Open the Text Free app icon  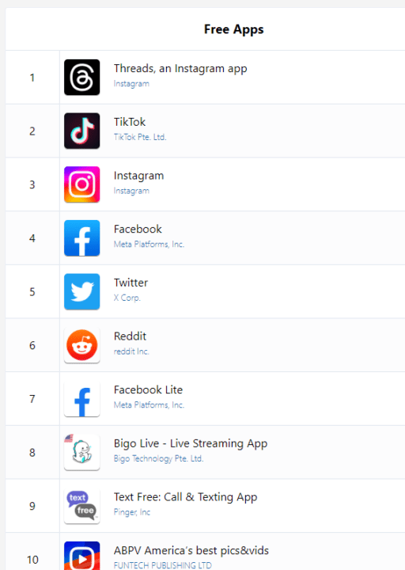click(81, 506)
